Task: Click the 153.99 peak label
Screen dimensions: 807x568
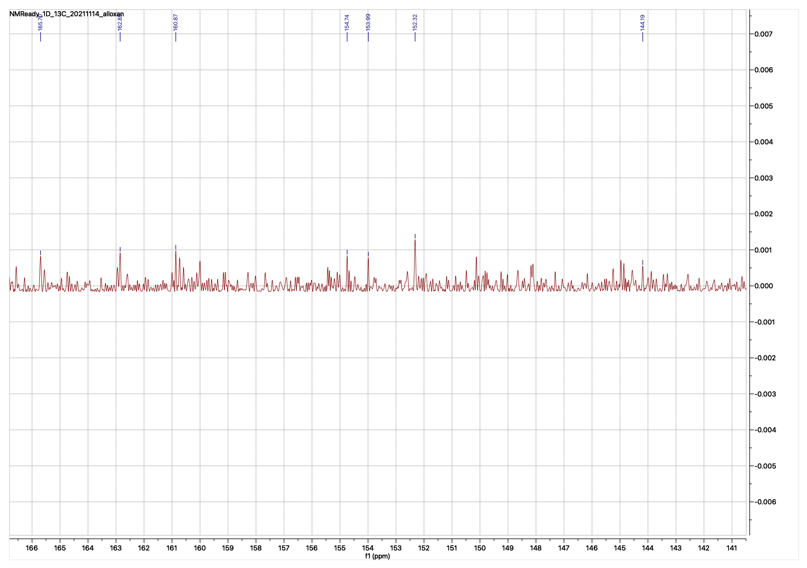Action: click(x=368, y=23)
